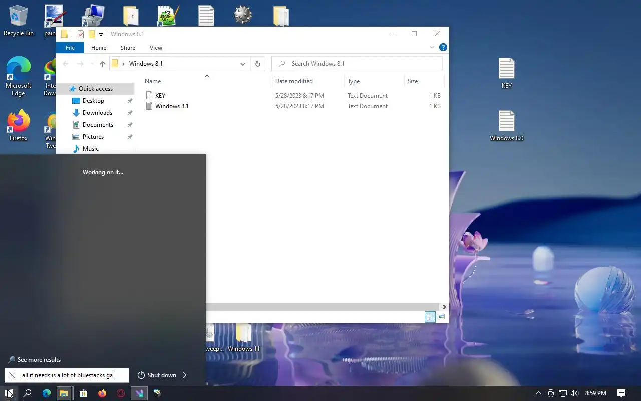Open the File menu tab
641x401 pixels.
coord(70,48)
